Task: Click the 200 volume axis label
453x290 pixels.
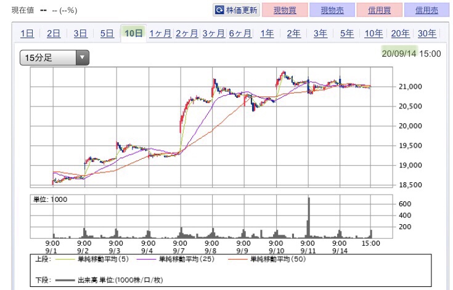Action: (x=405, y=227)
